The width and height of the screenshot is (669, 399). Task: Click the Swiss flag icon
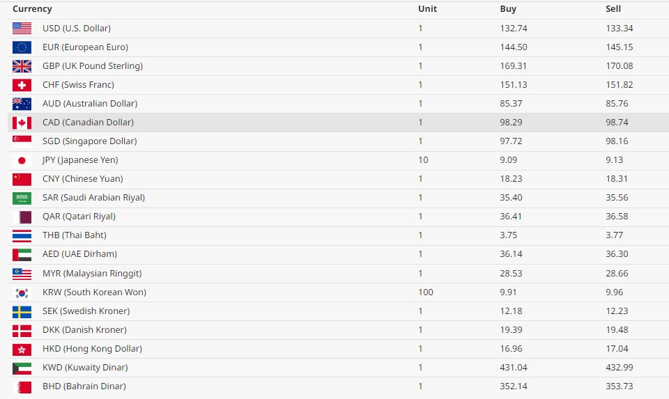click(22, 85)
